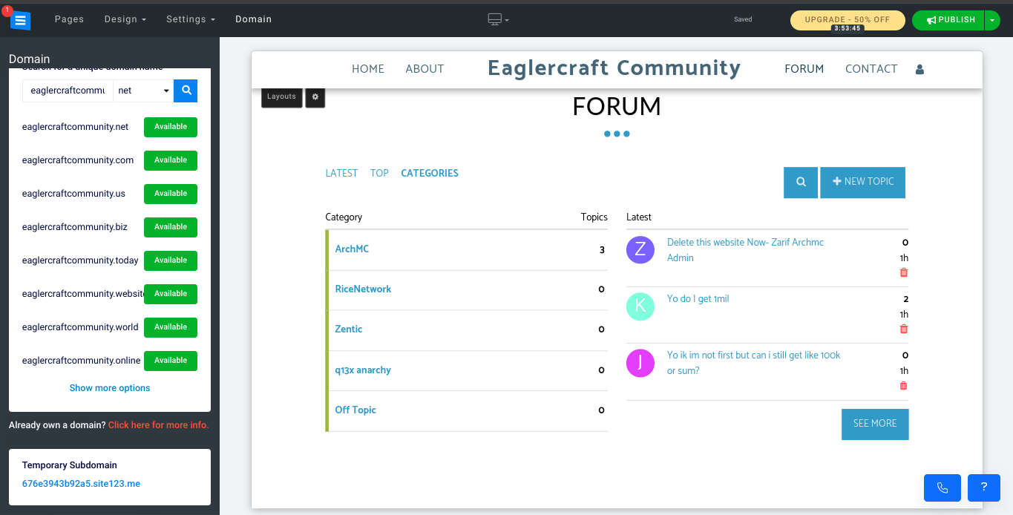1013x515 pixels.
Task: Open the desktop device preview switcher
Action: point(498,19)
